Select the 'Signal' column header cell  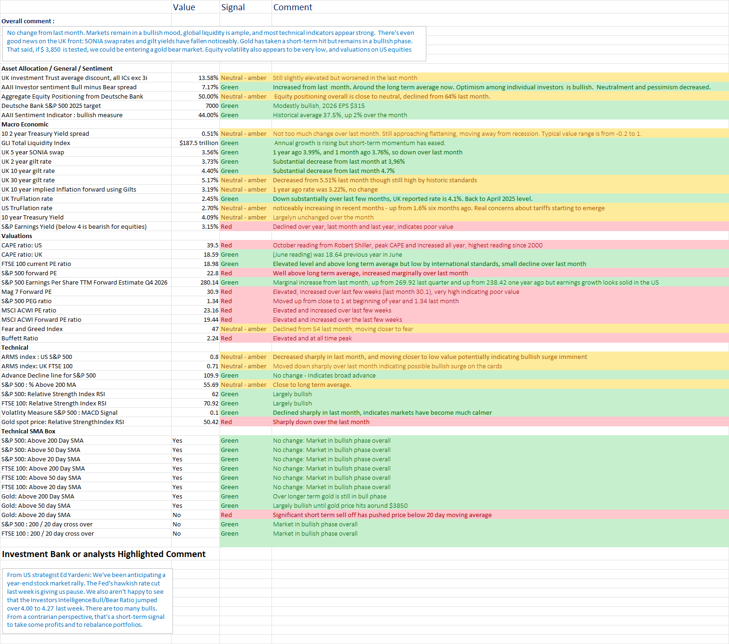[245, 7]
